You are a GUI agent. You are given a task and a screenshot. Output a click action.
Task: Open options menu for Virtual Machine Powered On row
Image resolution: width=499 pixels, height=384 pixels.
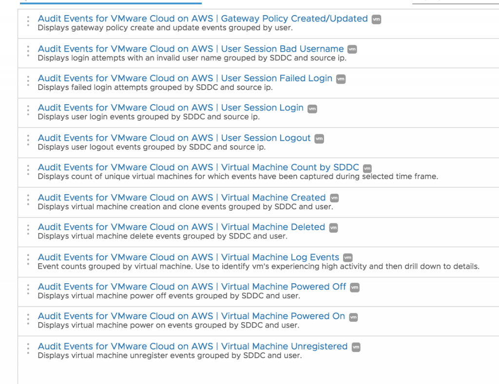pyautogui.click(x=28, y=318)
